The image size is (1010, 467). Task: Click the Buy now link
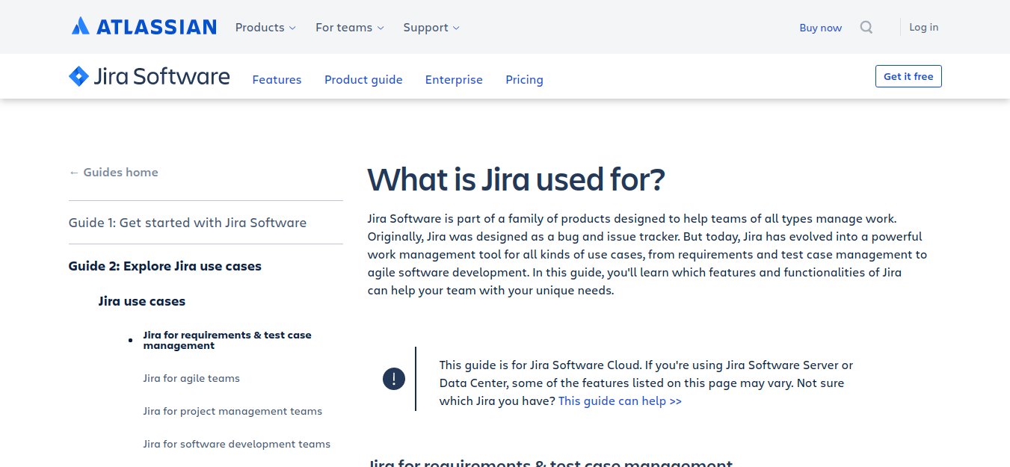coord(820,28)
